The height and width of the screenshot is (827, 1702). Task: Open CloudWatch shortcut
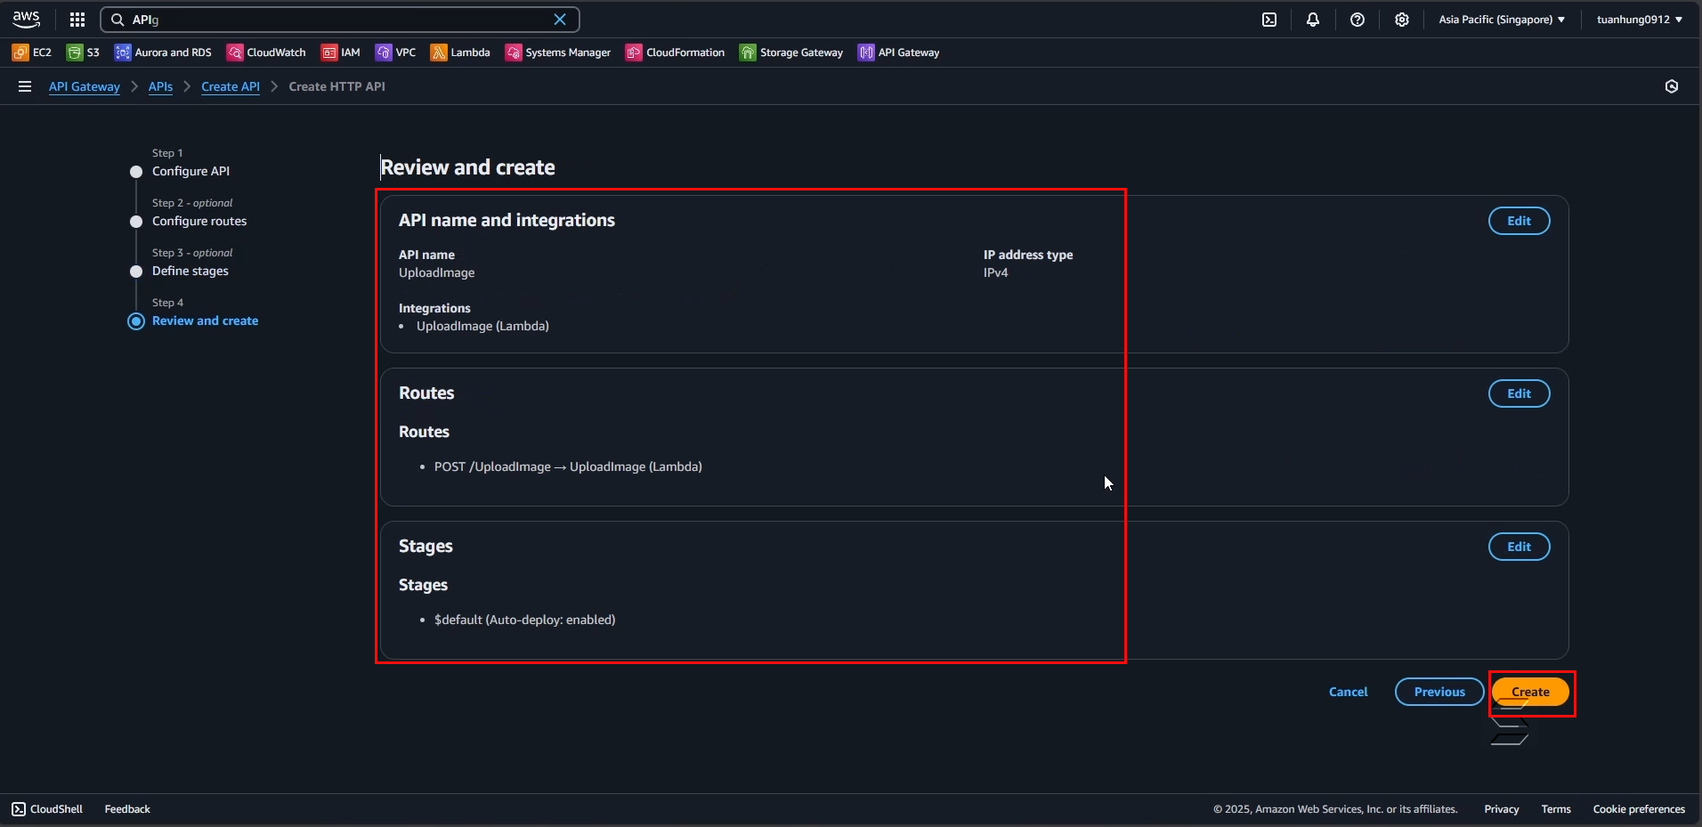coord(266,53)
